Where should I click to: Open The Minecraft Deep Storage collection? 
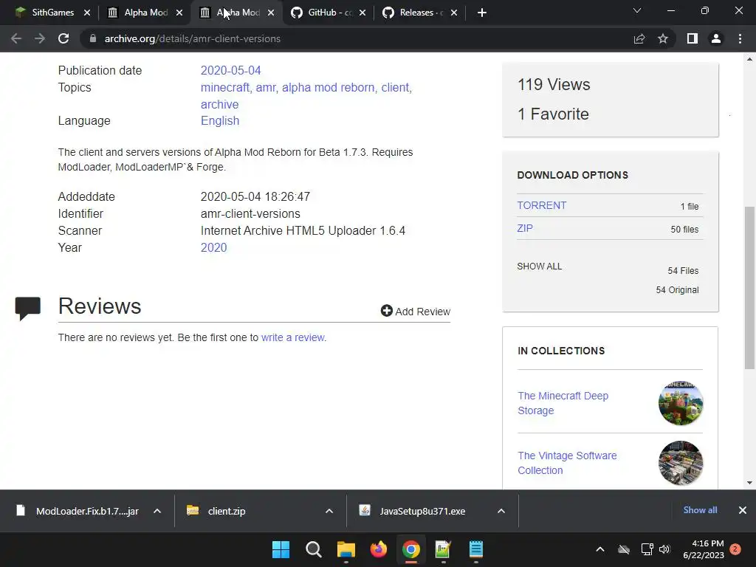click(563, 403)
